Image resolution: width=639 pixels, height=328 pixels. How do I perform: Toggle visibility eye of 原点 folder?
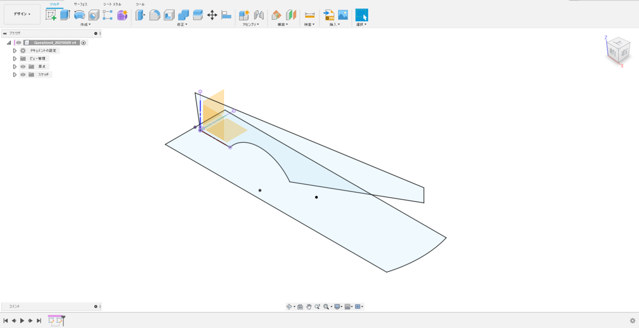23,67
